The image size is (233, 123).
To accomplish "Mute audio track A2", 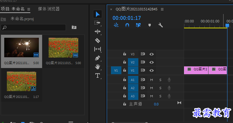I will (151, 88).
